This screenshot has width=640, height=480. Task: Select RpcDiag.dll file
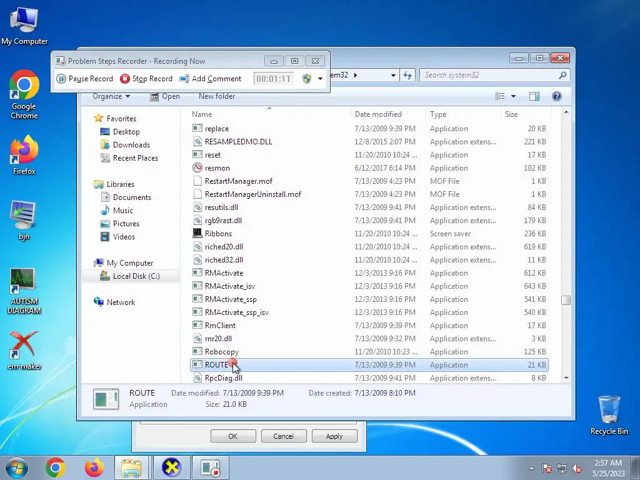click(x=369, y=378)
